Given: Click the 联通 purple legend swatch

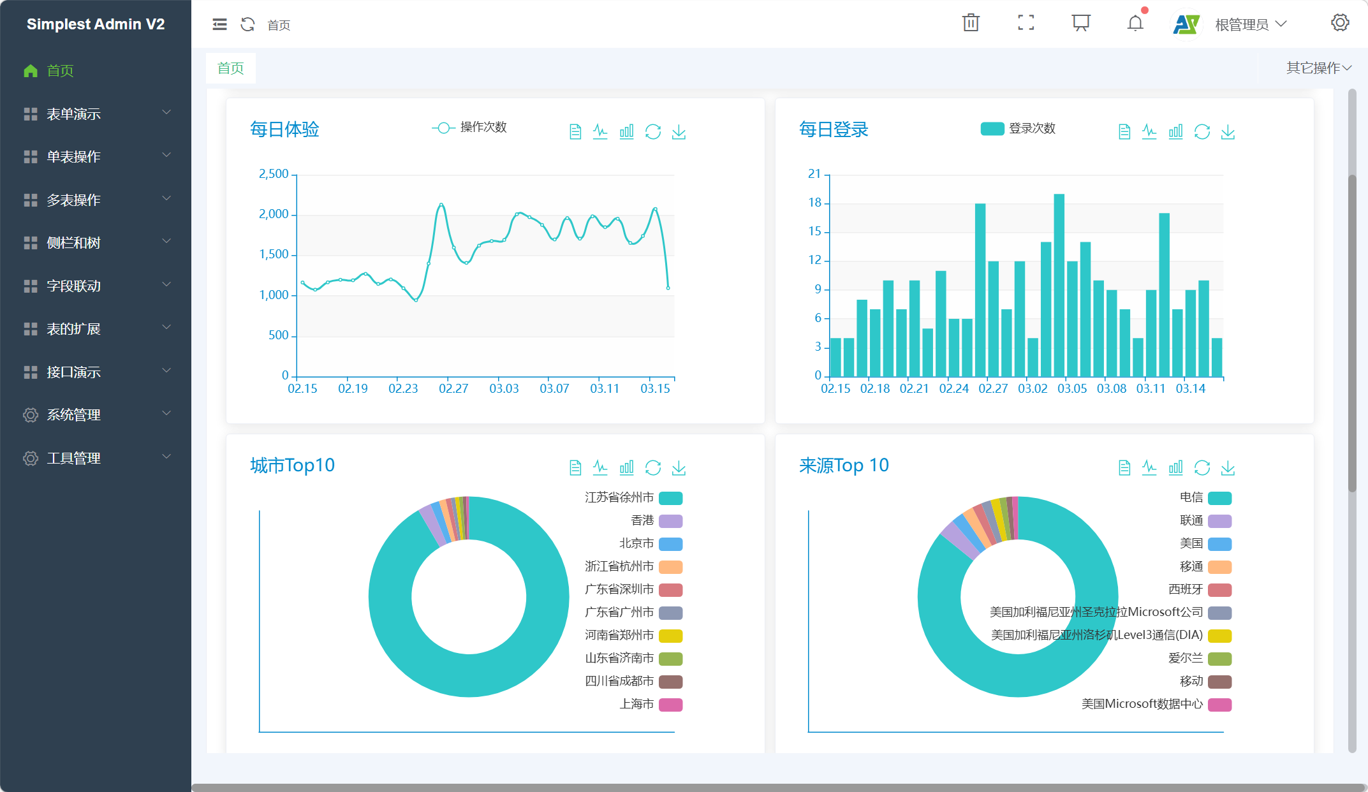Looking at the screenshot, I should pos(1219,521).
